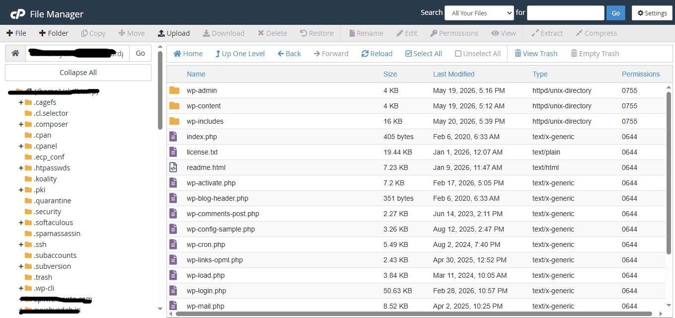Click Unselect All checkbox

coord(478,54)
